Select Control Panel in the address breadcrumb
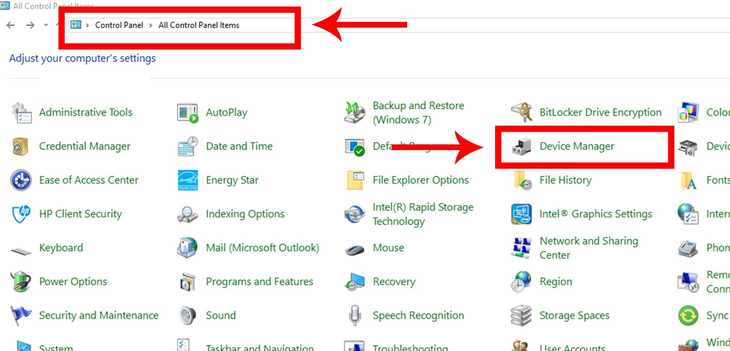 (119, 25)
